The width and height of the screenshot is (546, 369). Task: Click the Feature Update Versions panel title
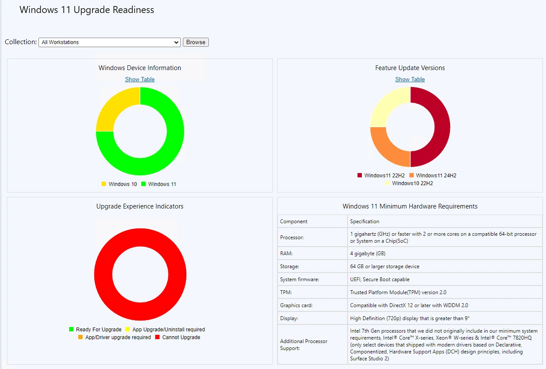point(409,68)
